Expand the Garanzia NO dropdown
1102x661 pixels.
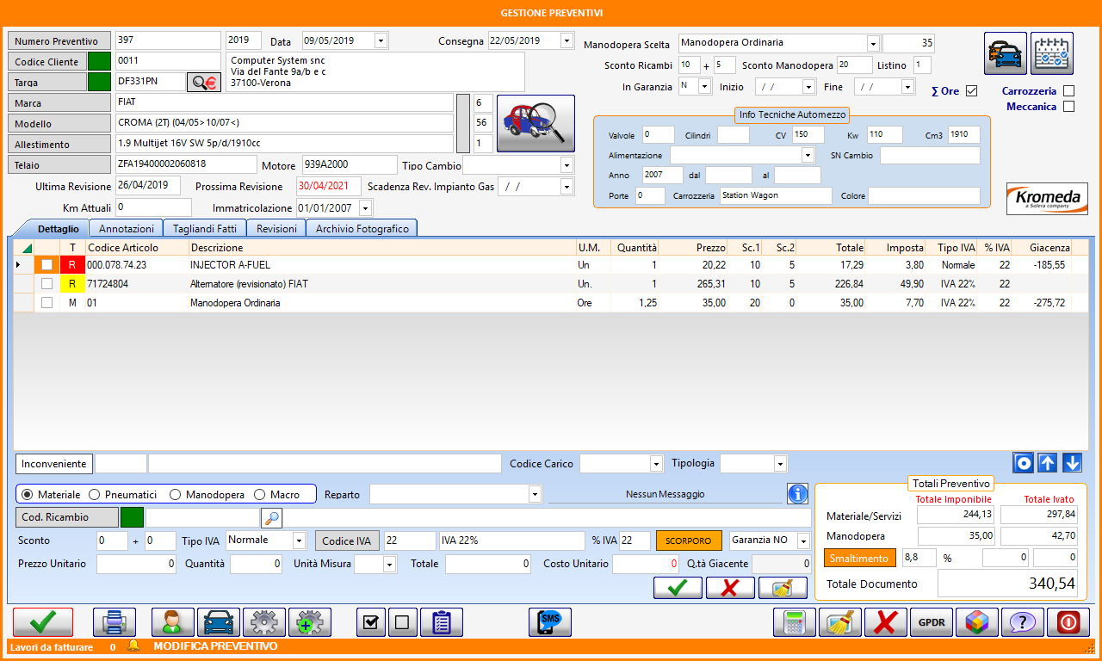804,541
